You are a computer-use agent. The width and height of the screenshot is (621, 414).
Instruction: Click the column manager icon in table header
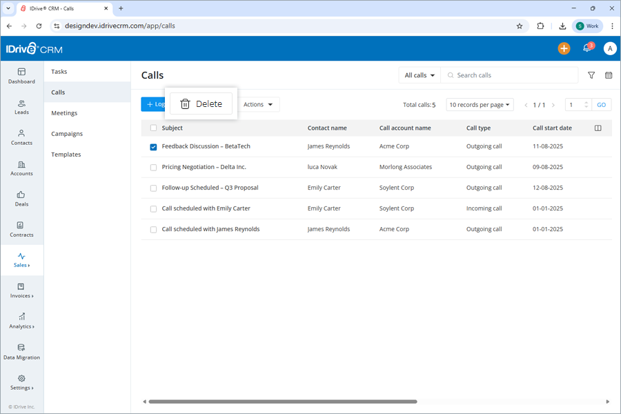(x=598, y=128)
